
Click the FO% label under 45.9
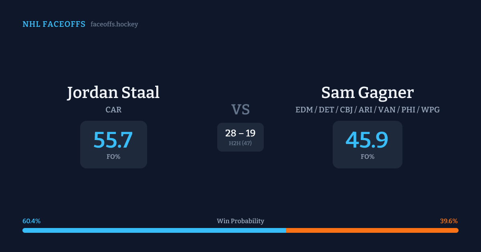(x=368, y=157)
